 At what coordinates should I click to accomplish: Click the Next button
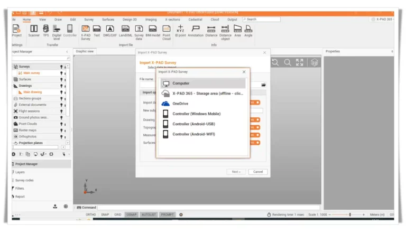click(x=236, y=172)
